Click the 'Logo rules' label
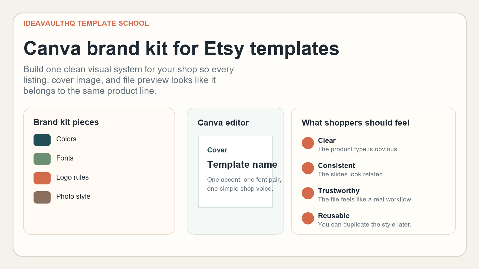This screenshot has height=269, width=479. (x=72, y=177)
